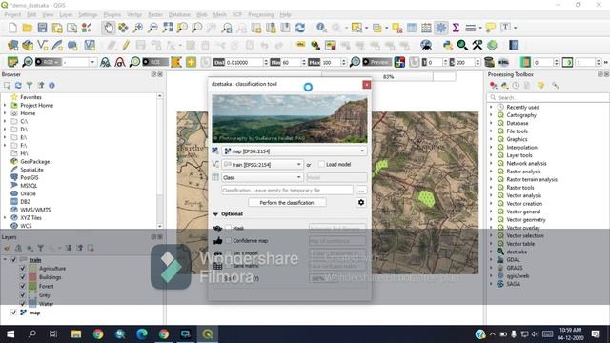Enable the Mask checkbox

(x=229, y=229)
